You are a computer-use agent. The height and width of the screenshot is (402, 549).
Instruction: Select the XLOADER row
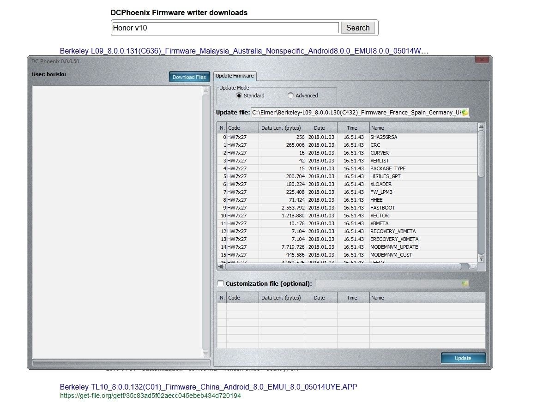[347, 184]
